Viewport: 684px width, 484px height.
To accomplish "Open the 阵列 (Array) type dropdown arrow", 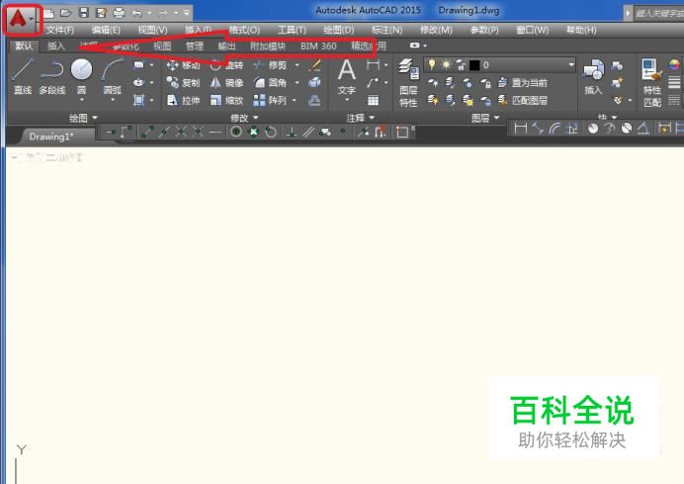I will [295, 101].
